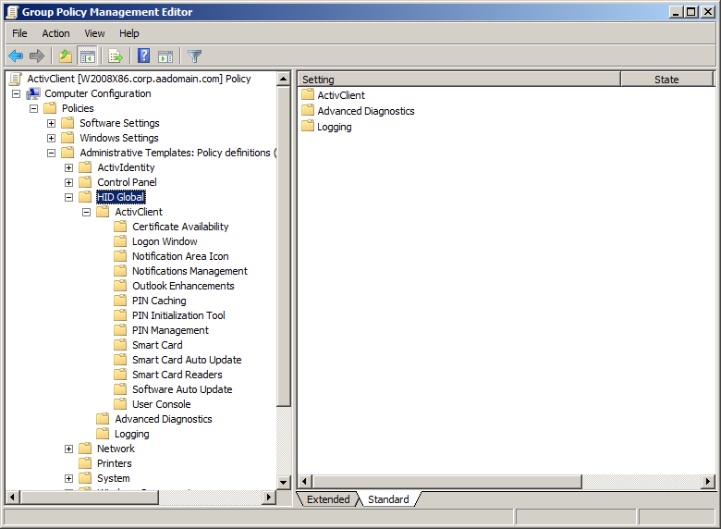Click the Back arrow toolbar icon

(16, 56)
